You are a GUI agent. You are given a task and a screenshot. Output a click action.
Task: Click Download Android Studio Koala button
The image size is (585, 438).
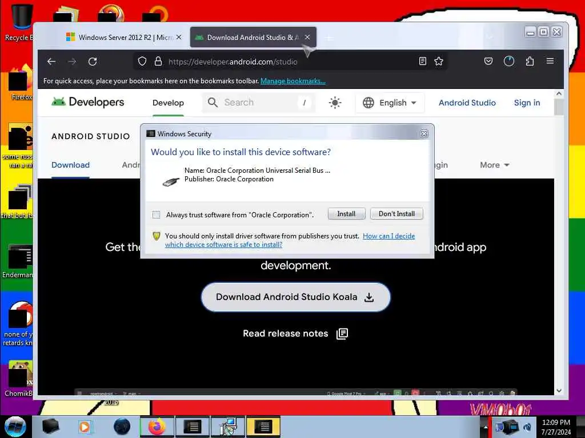(295, 297)
